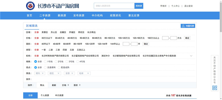Select the 配套成熟 radio button
This screenshot has width=222, height=100.
[x=59, y=68]
